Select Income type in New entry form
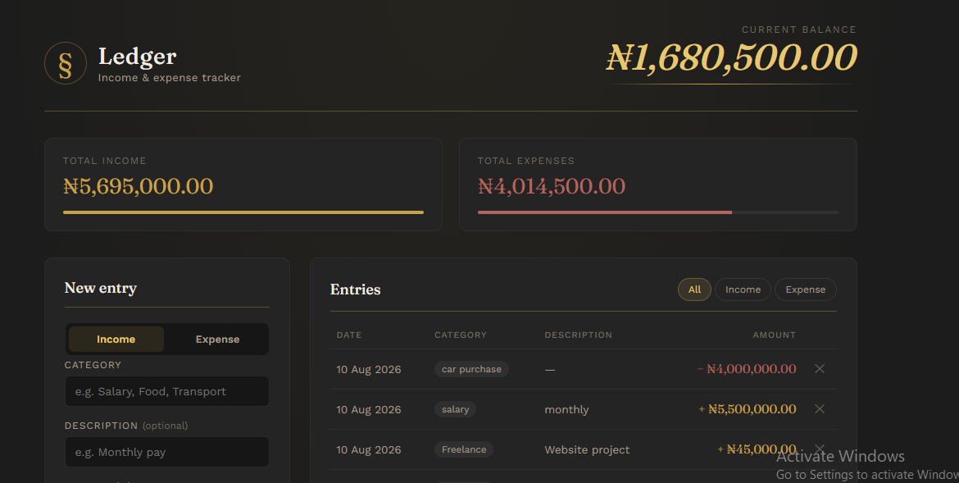Screen dimensions: 959x483 (x=116, y=339)
